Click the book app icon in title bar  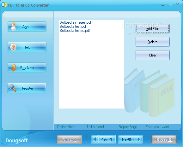click(4, 5)
